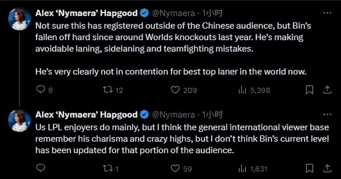Open first tweet's timestamp link
Screen dimensions: 341x179
coord(212,13)
